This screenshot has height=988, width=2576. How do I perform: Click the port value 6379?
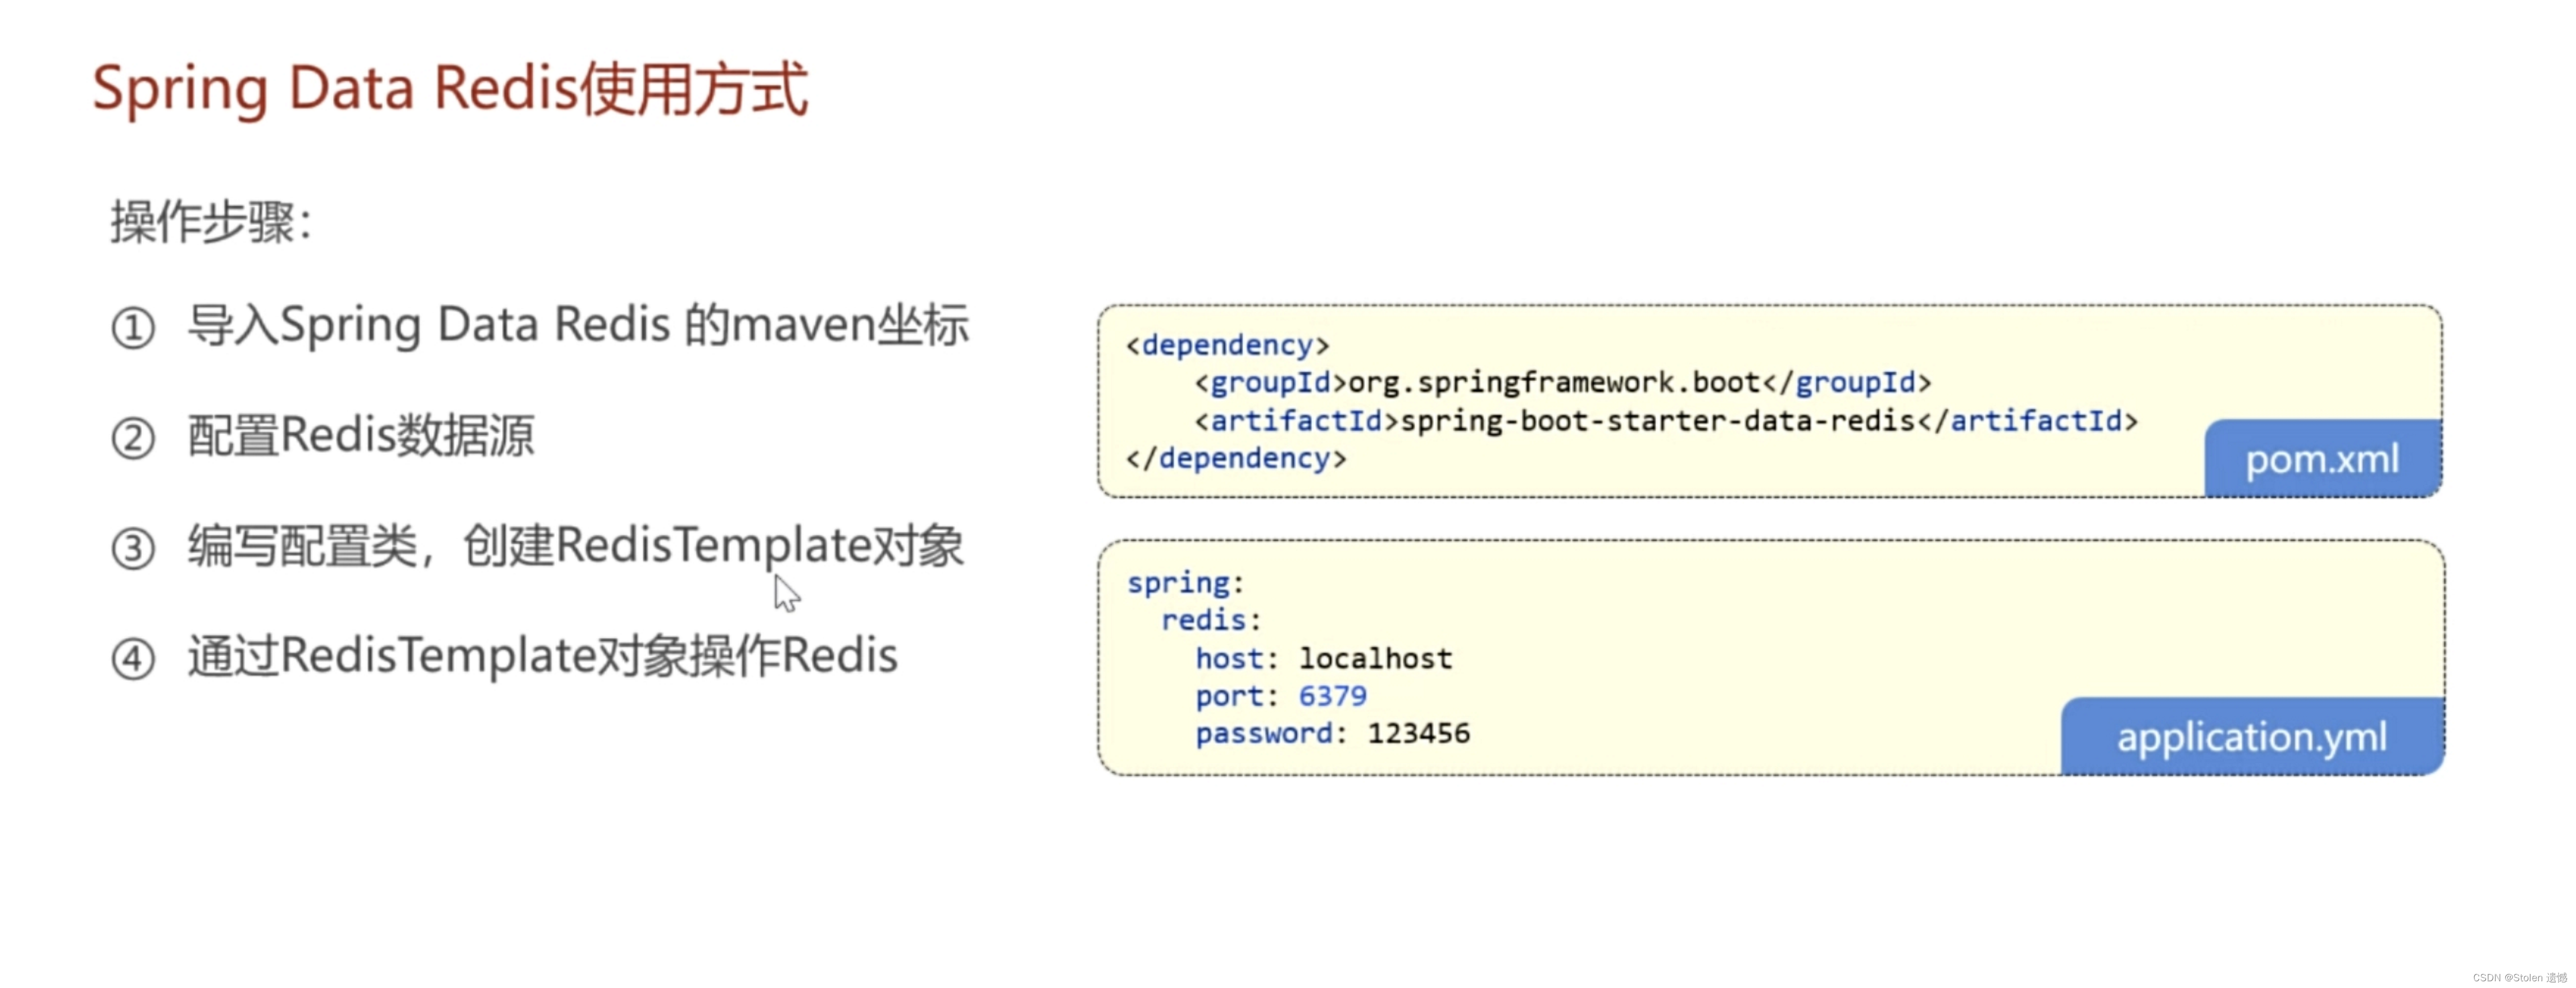coord(1332,695)
